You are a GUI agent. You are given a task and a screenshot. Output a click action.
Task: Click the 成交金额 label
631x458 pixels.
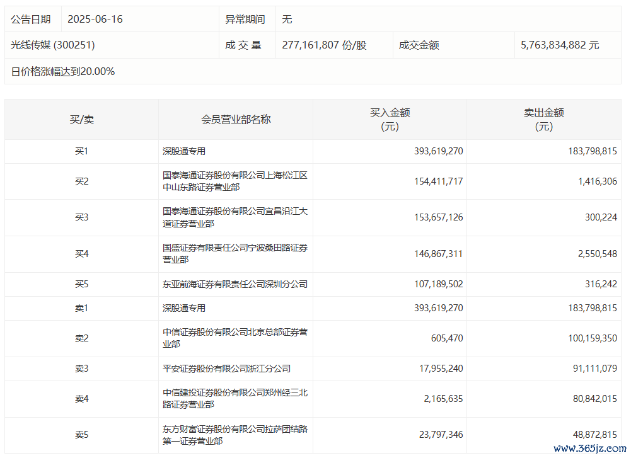pyautogui.click(x=419, y=45)
